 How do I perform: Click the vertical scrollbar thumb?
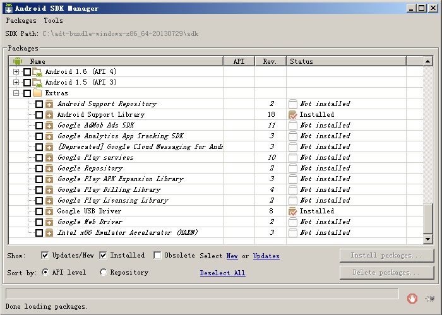[x=428, y=219]
